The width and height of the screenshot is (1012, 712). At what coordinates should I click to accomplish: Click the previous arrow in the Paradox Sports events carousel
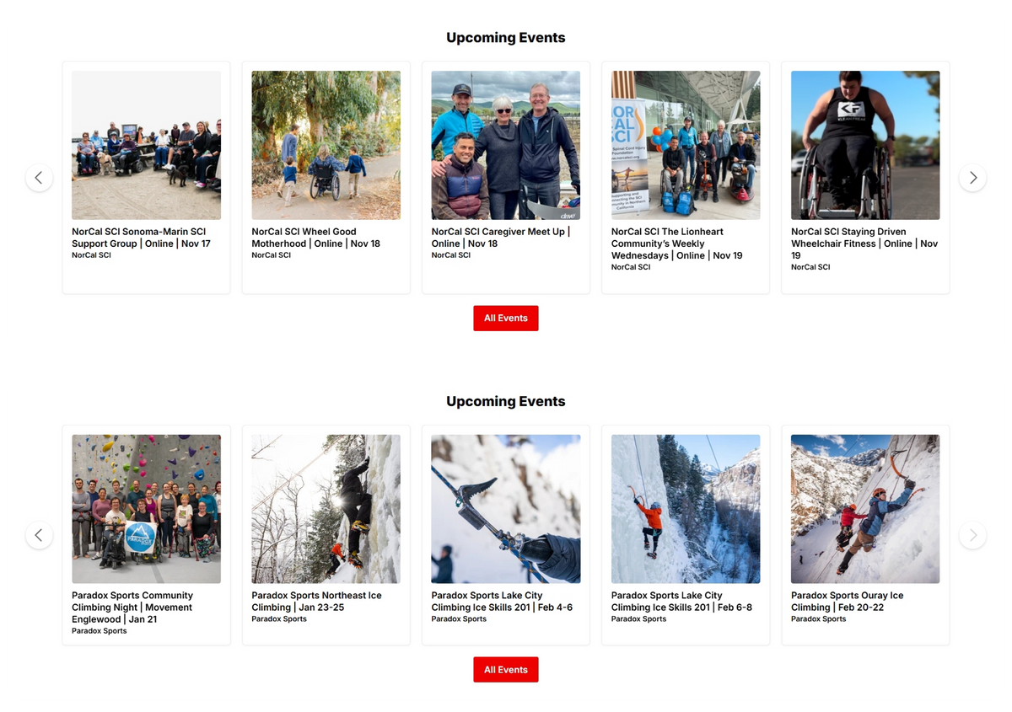[x=39, y=535]
